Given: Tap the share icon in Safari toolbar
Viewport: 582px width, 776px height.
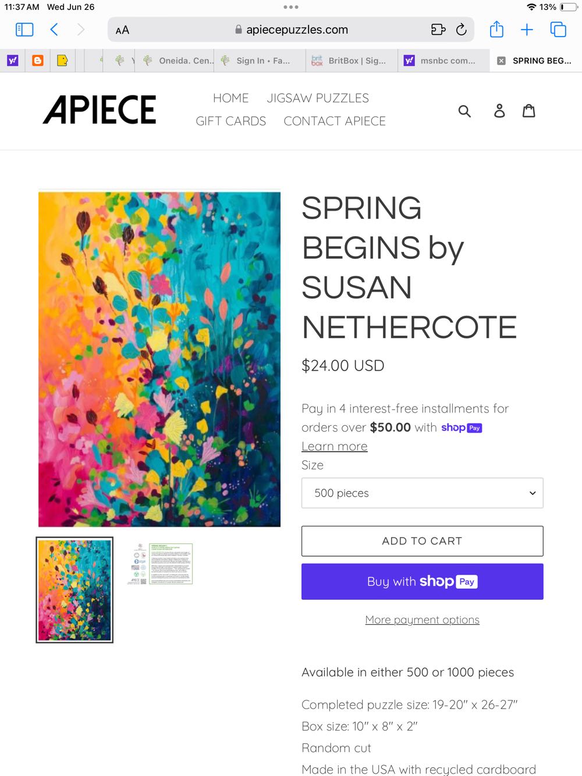Looking at the screenshot, I should click(496, 29).
